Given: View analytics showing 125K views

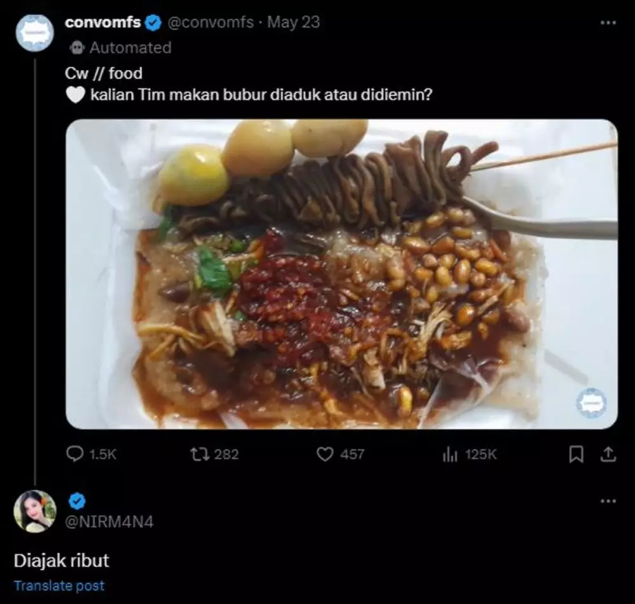Looking at the screenshot, I should tap(449, 454).
